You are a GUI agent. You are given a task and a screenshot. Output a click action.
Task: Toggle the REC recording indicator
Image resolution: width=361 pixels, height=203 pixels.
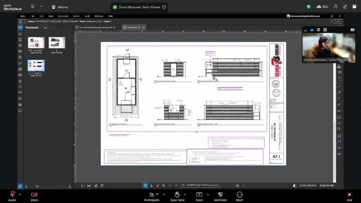[322, 7]
